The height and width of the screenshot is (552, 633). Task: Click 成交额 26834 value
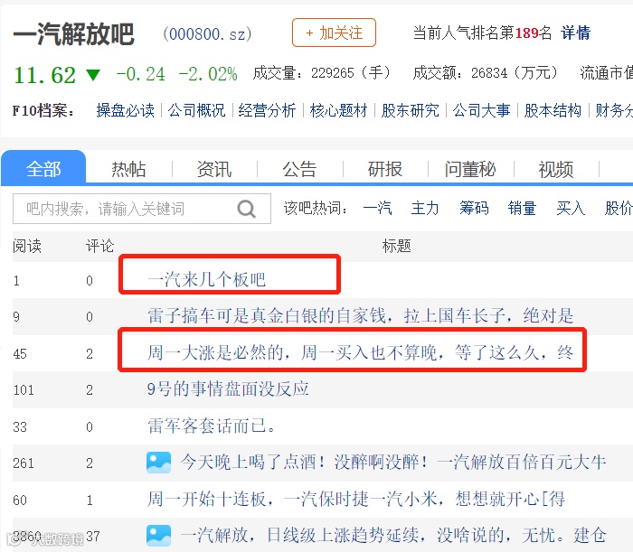489,73
